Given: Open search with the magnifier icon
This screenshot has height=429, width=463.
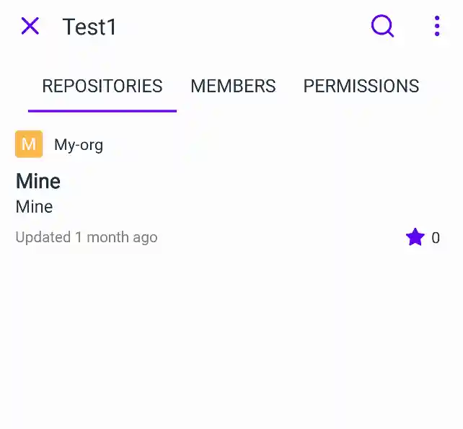Looking at the screenshot, I should click(x=382, y=27).
